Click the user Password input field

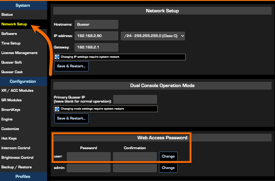[89, 157]
